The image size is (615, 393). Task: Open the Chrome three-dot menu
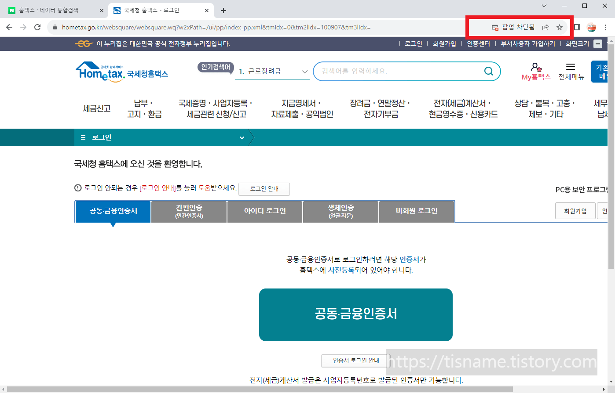point(605,27)
